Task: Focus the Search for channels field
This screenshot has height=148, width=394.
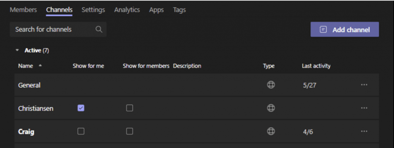Action: pos(58,29)
